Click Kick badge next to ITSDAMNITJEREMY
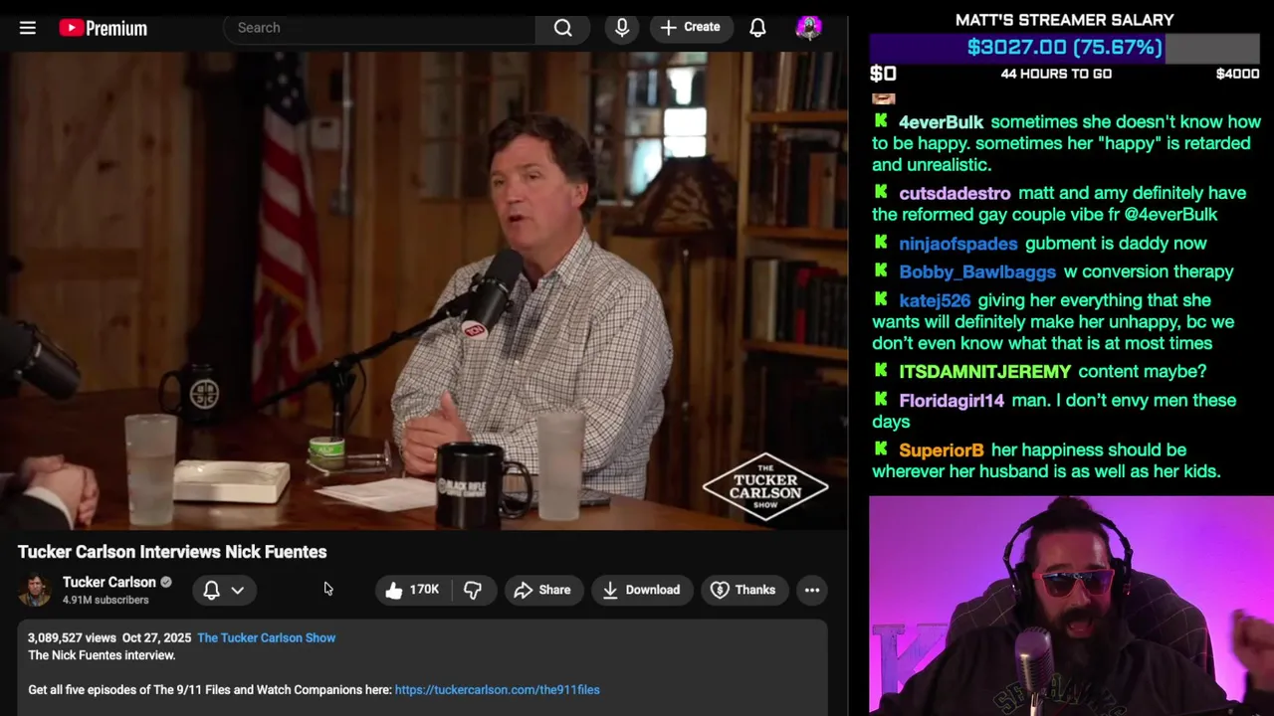Image resolution: width=1274 pixels, height=716 pixels. 881,371
